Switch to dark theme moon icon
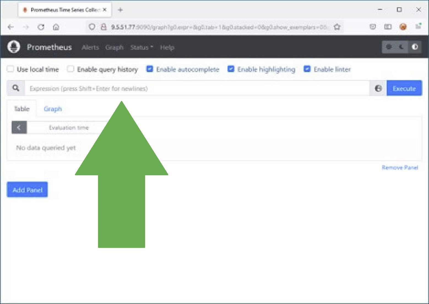 coord(401,47)
